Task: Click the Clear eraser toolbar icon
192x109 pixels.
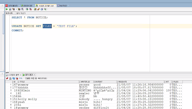Action: coord(39,9)
